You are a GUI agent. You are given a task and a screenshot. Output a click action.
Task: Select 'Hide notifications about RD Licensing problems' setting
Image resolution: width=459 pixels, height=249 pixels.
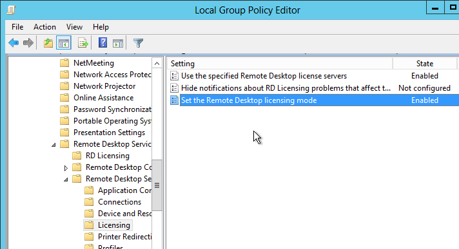coord(286,88)
